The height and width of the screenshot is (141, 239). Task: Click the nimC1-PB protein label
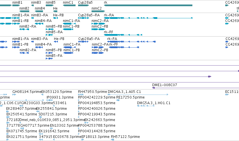click(x=72, y=50)
